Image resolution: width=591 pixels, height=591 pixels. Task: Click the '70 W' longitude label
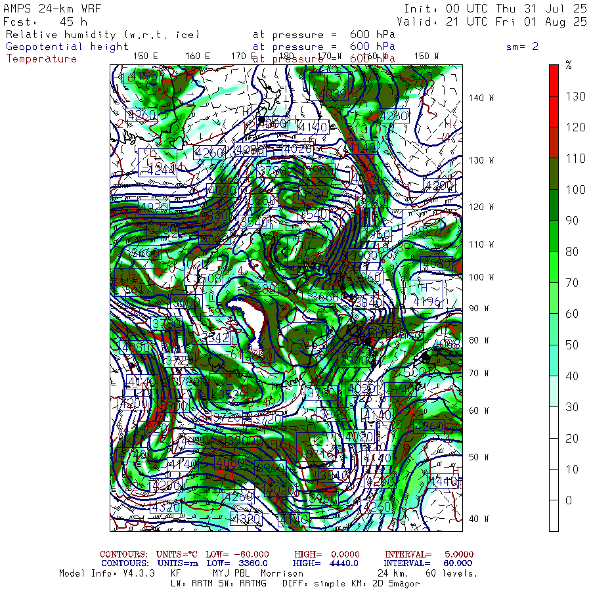479,373
